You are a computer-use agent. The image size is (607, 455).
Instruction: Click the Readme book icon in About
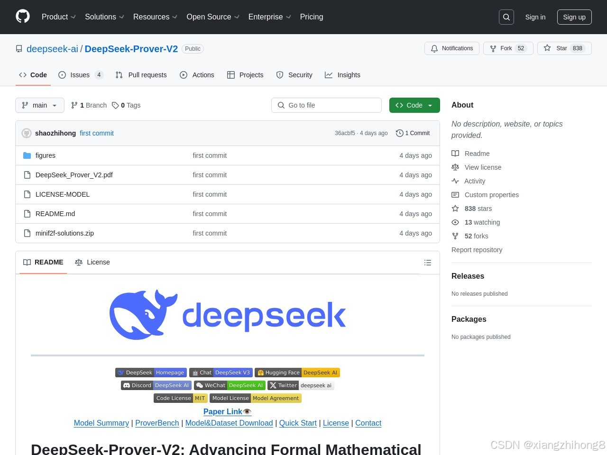pyautogui.click(x=455, y=154)
